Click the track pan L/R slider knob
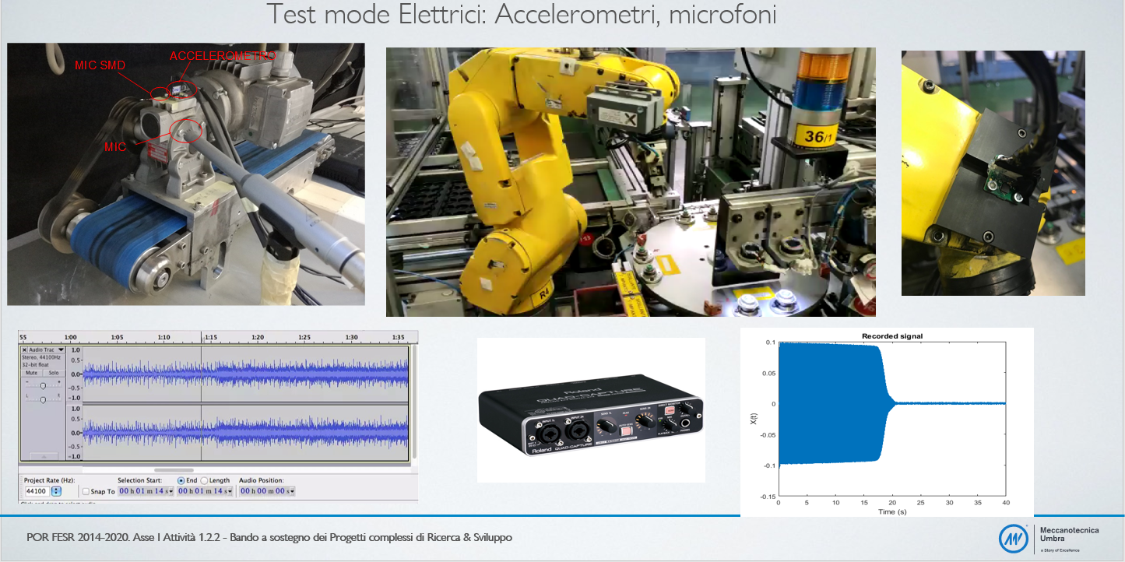 point(43,399)
